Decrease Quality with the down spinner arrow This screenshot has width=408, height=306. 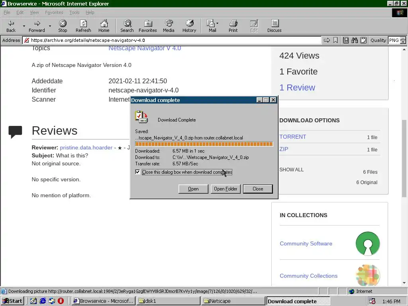click(x=403, y=42)
